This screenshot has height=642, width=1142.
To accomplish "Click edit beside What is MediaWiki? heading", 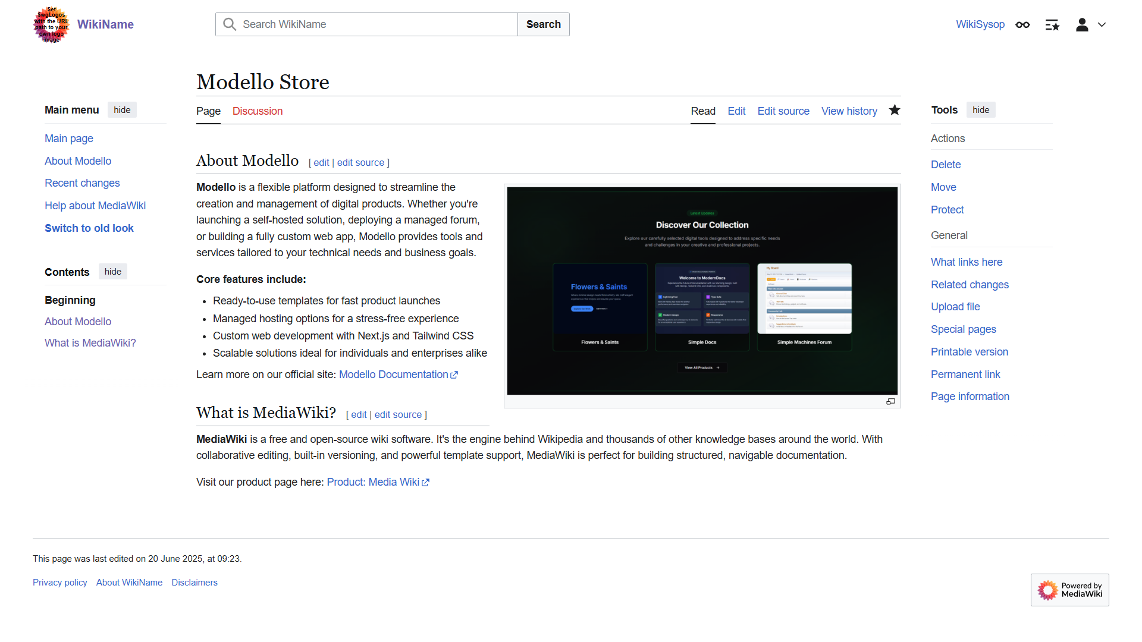I will (359, 414).
